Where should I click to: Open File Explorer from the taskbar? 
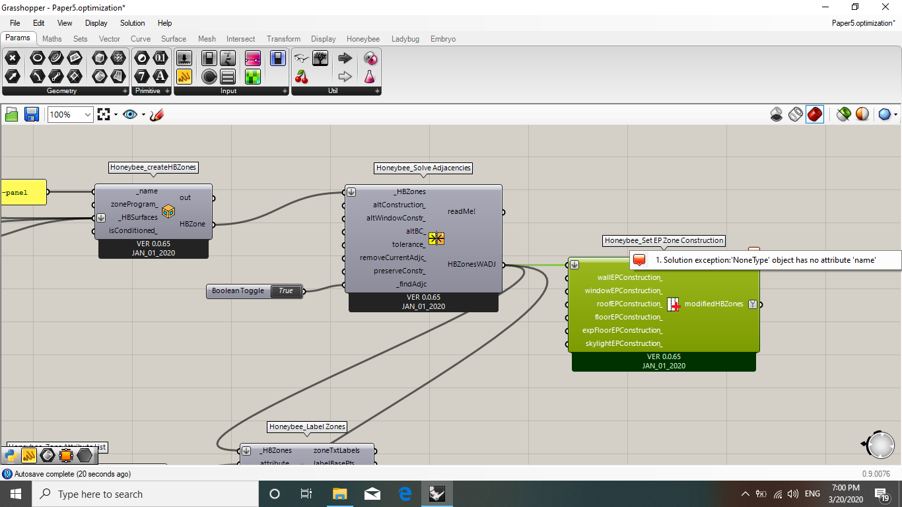tap(339, 494)
